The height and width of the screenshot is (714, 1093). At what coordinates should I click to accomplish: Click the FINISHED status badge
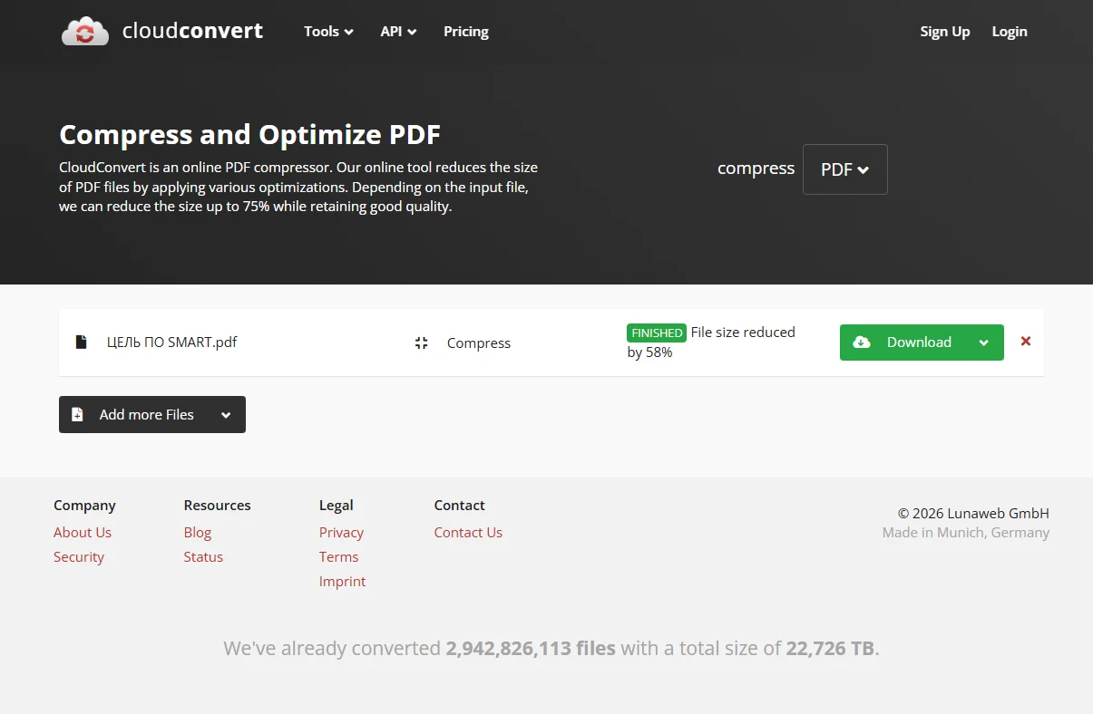click(x=657, y=333)
